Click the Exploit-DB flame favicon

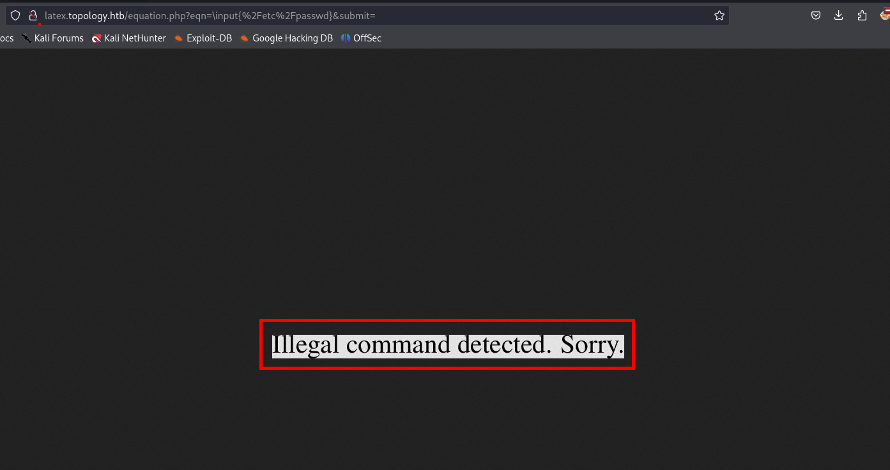click(x=178, y=38)
